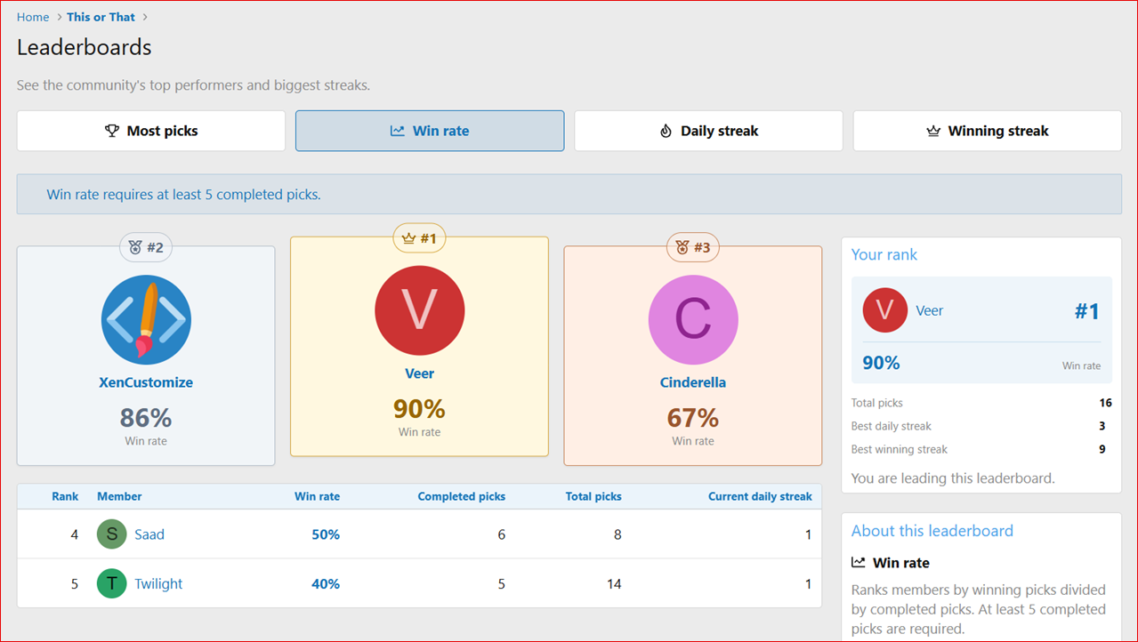The image size is (1138, 642).
Task: Open the Daily streak tab
Action: (x=708, y=131)
